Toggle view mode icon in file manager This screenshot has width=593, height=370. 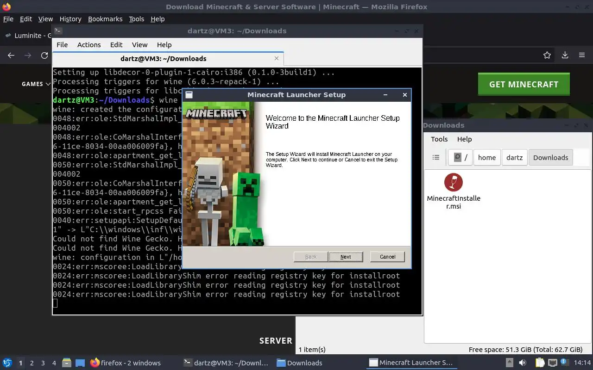pos(436,157)
